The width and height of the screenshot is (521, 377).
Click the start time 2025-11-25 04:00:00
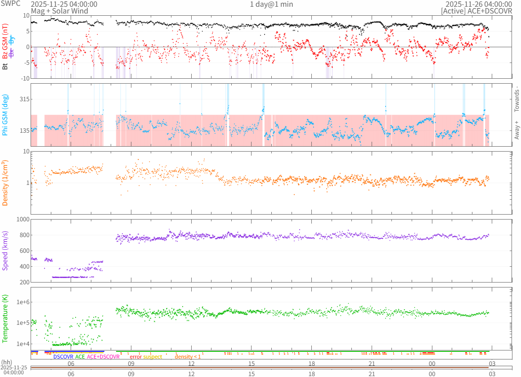click(64, 4)
